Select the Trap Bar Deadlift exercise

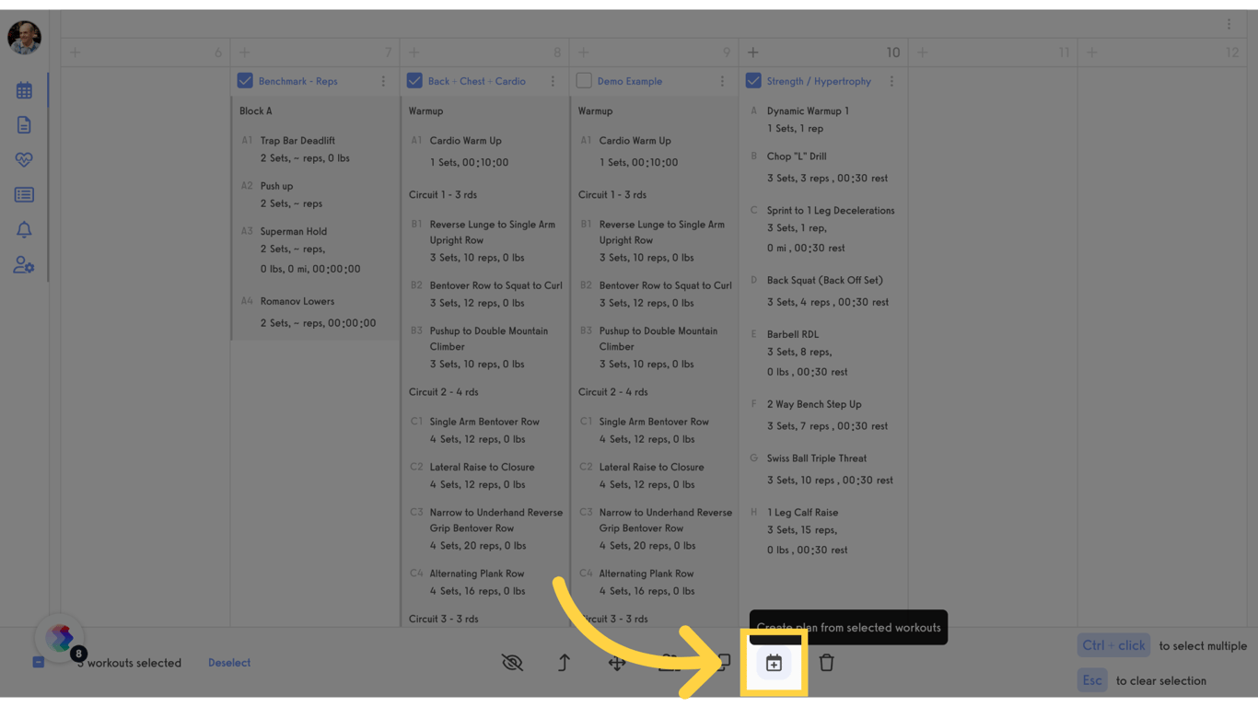coord(297,141)
